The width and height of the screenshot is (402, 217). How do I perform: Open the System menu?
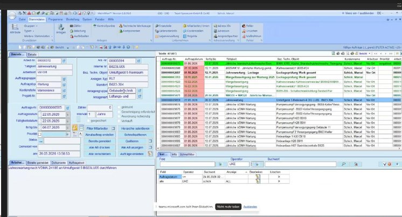pyautogui.click(x=87, y=19)
